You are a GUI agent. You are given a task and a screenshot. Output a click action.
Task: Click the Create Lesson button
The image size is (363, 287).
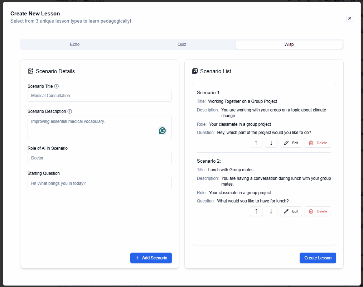pyautogui.click(x=318, y=258)
